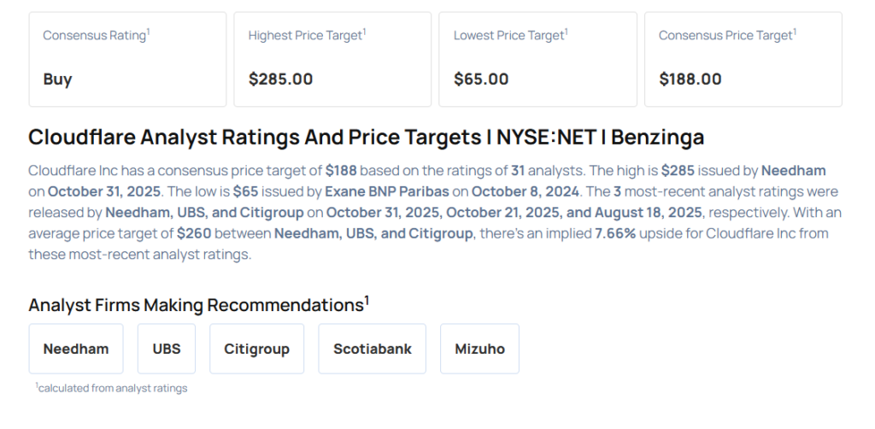This screenshot has height=429, width=875.
Task: Click the calculated from analyst ratings footnote
Action: point(112,388)
